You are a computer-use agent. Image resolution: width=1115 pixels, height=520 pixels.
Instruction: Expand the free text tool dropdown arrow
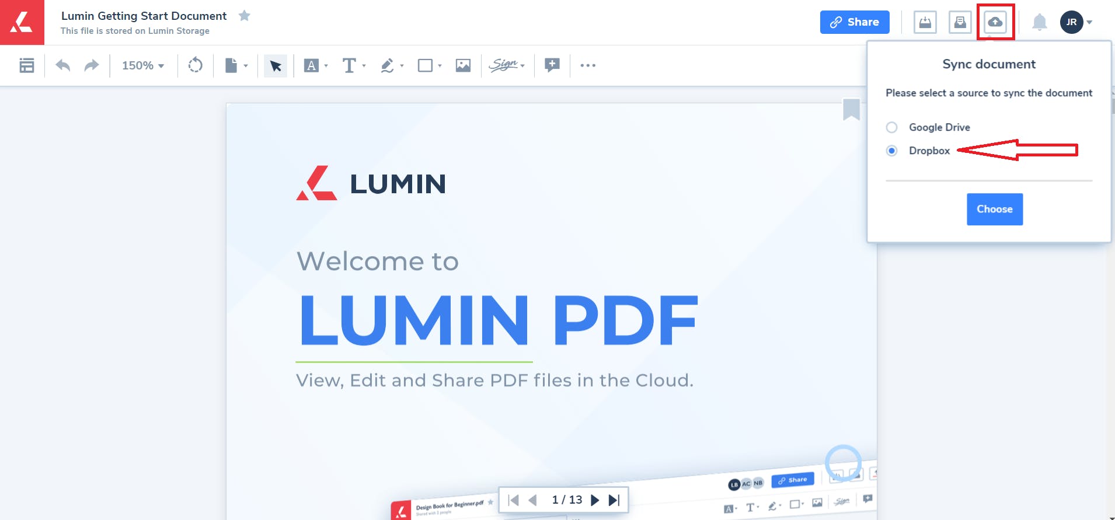(364, 66)
